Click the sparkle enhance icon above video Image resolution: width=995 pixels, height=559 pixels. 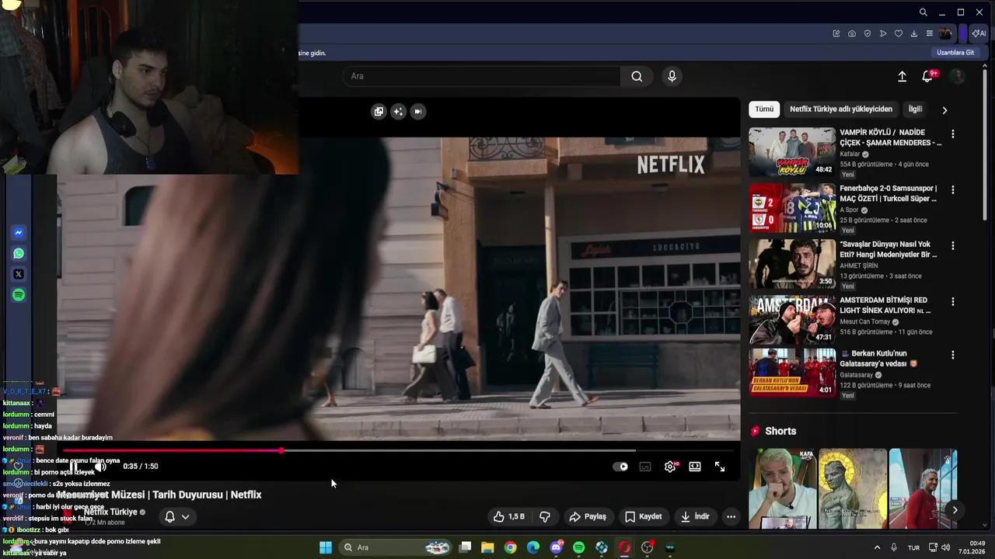(x=398, y=111)
